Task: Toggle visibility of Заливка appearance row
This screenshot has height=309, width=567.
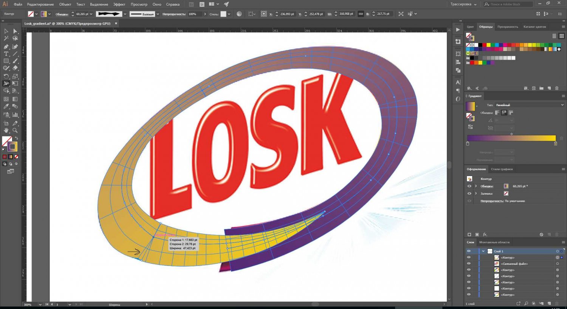Action: pos(469,193)
